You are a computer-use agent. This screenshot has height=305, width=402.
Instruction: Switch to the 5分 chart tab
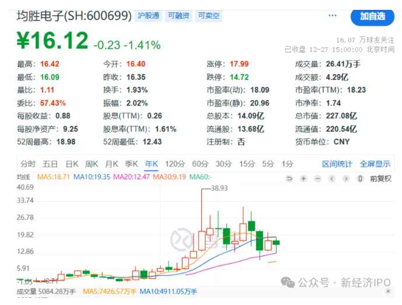268,164
